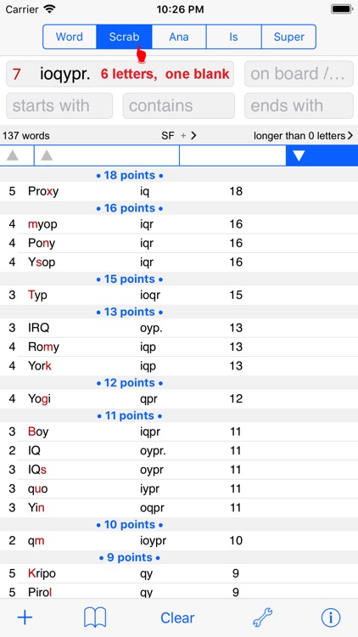Image resolution: width=358 pixels, height=637 pixels.
Task: Sort by word length ascending triangle
Action: [13, 155]
